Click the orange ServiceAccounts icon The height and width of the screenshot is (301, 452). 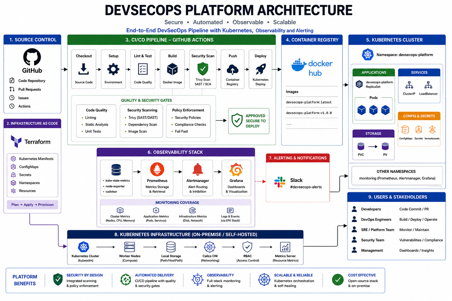coord(432,129)
